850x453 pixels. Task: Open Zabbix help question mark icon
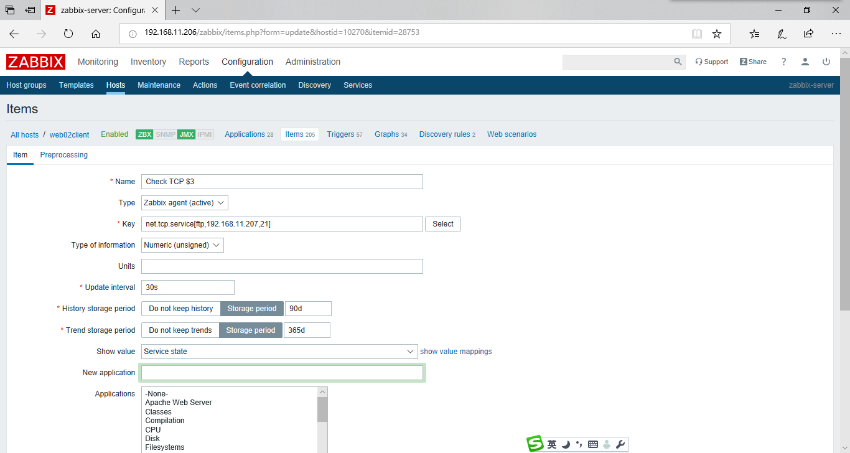[783, 62]
